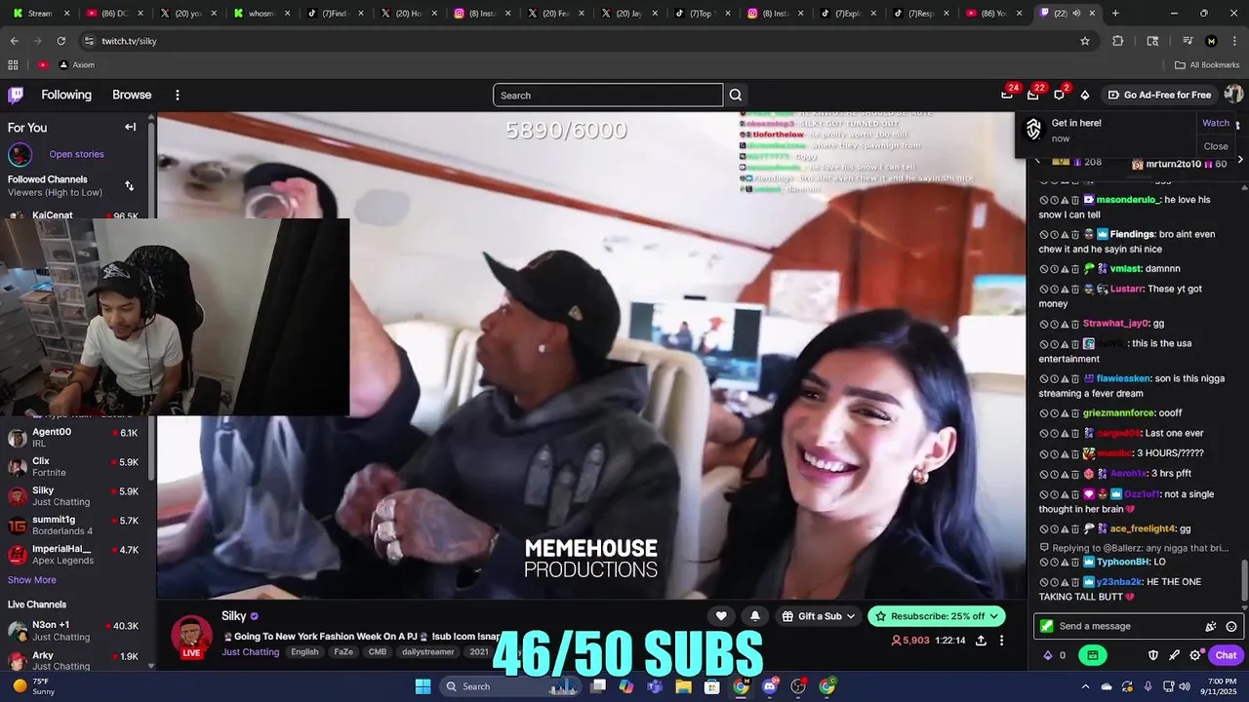Image resolution: width=1249 pixels, height=702 pixels.
Task: Open the Hype Chat celebration icon
Action: pyautogui.click(x=1211, y=626)
